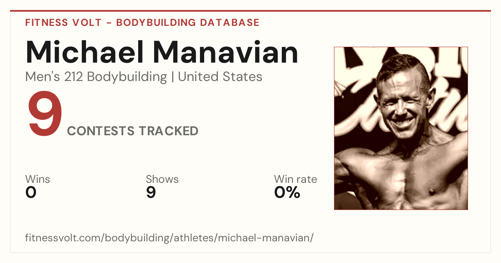501x263 pixels.
Task: Select the "Wins" stat label
Action: (38, 179)
